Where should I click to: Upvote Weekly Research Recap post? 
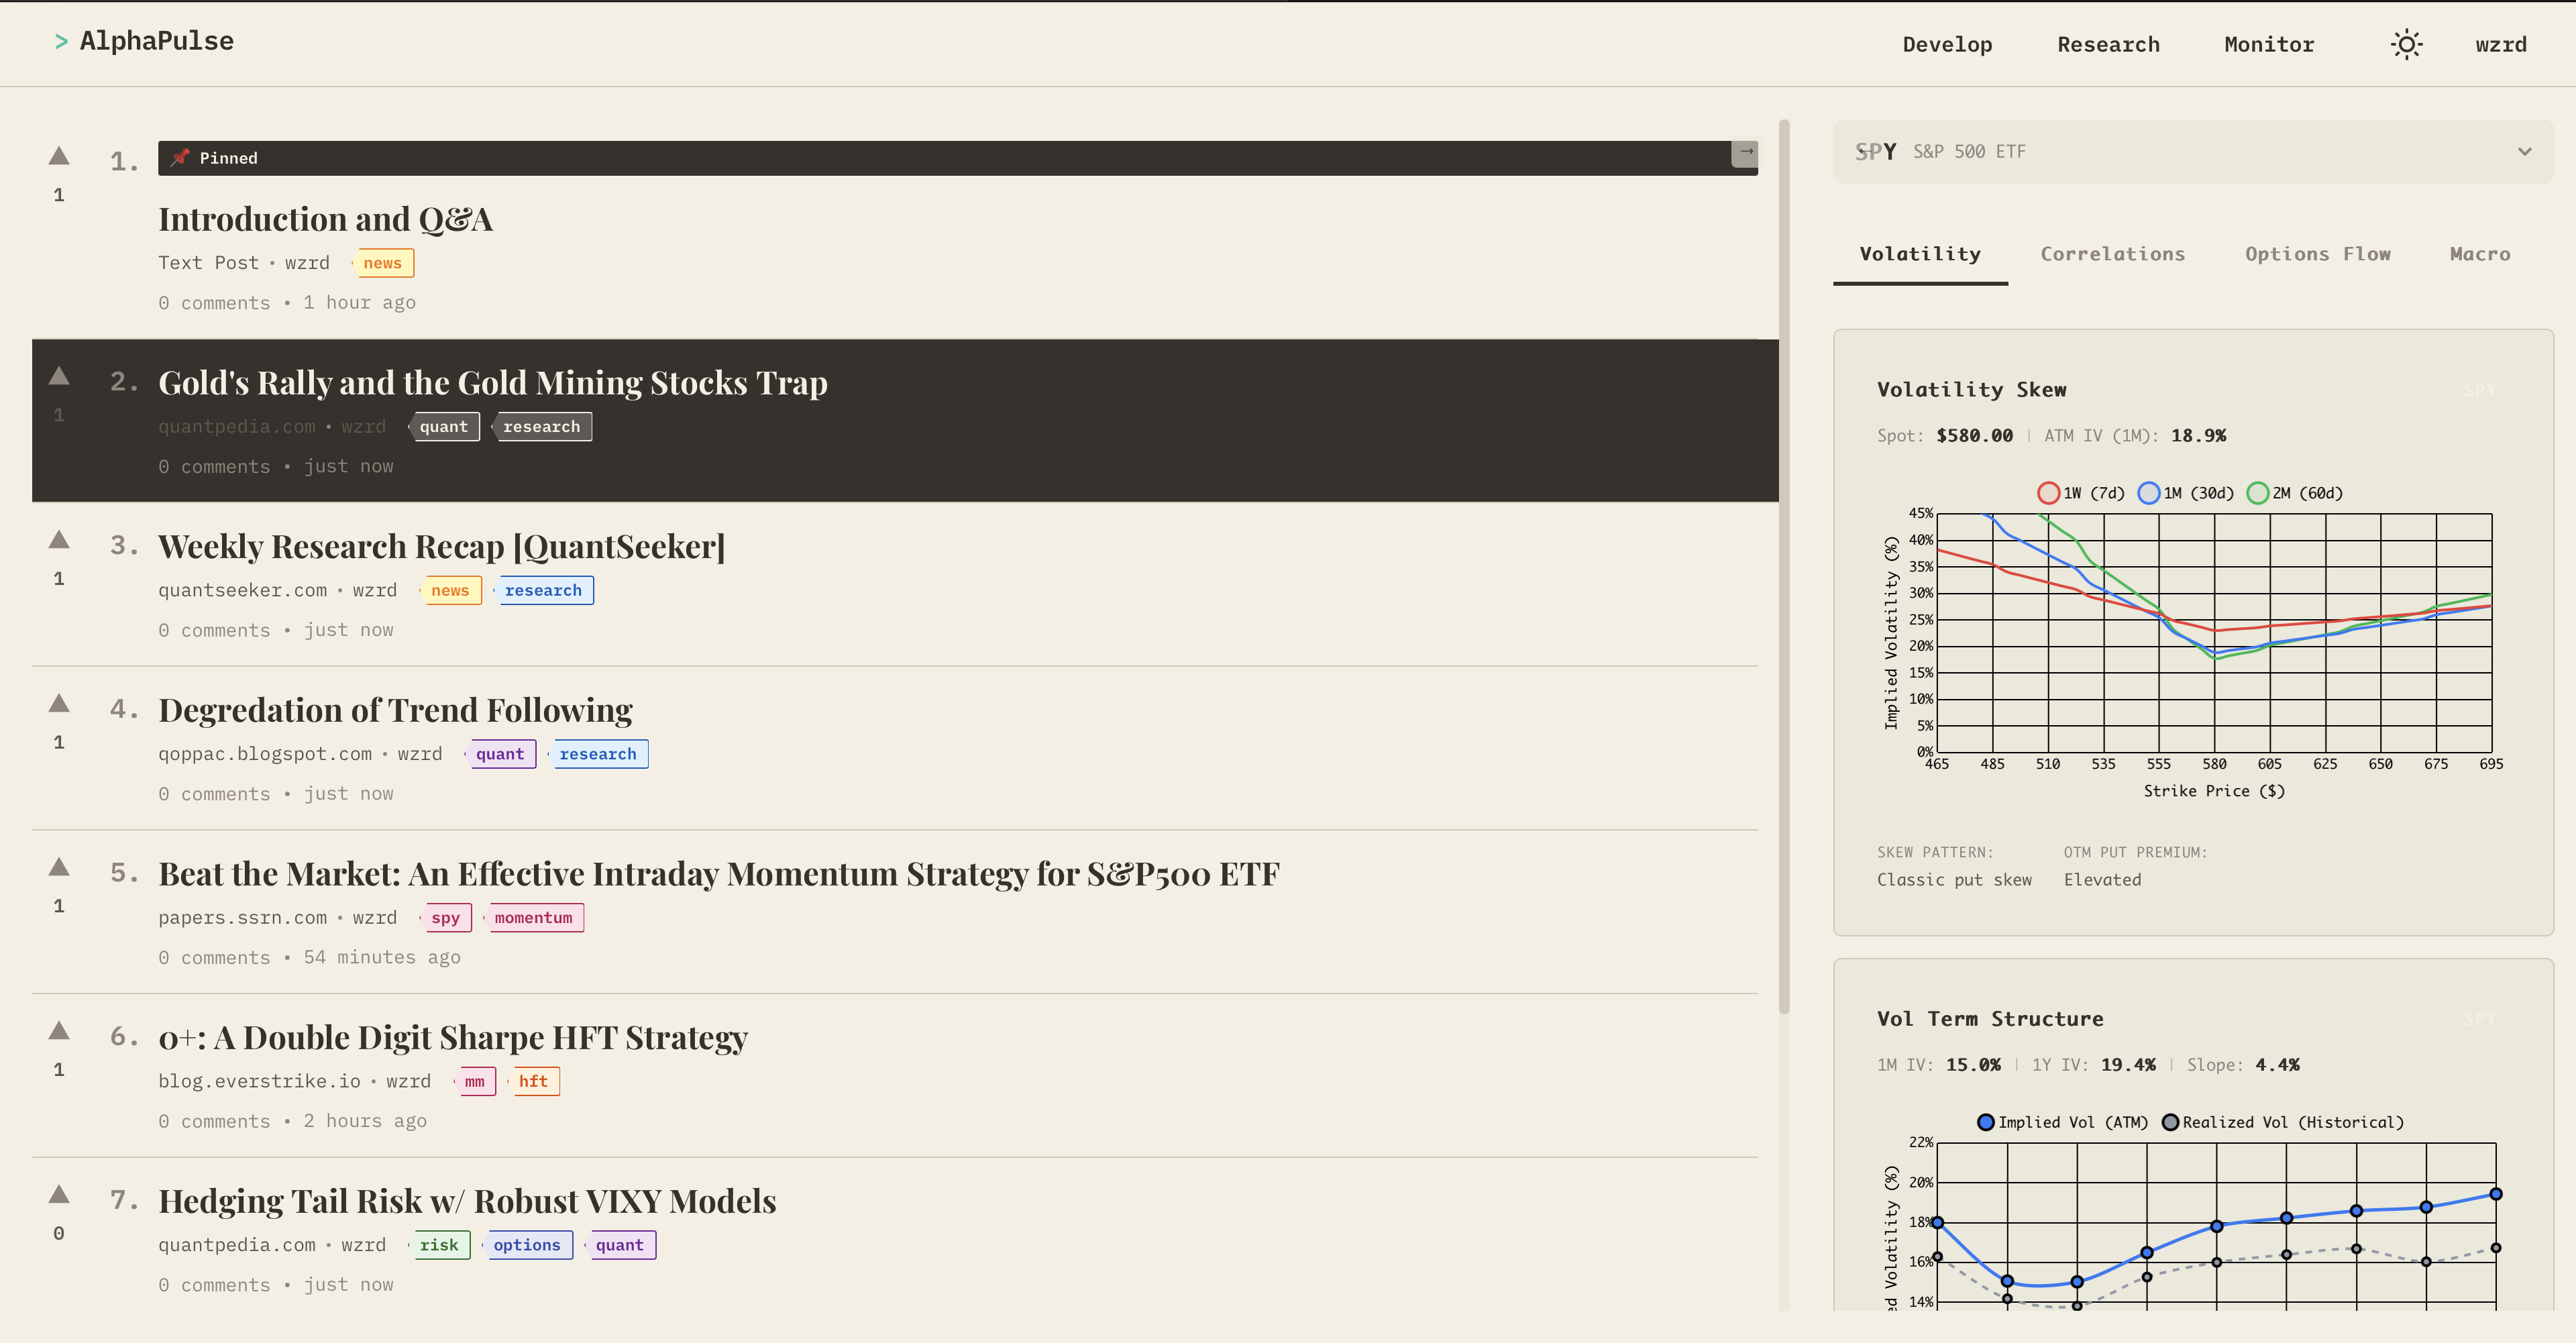point(59,540)
